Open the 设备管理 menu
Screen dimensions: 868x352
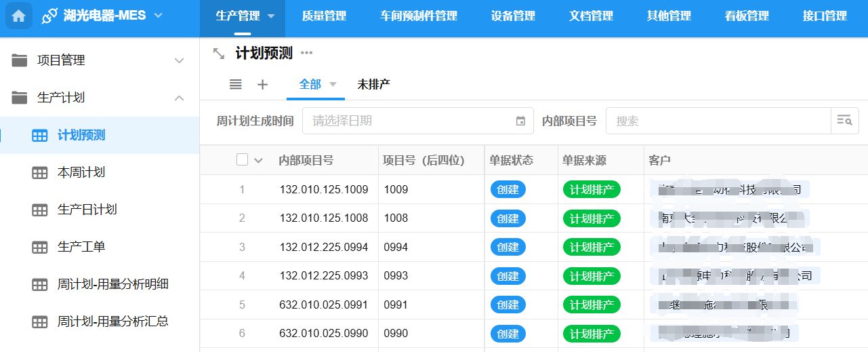[513, 16]
